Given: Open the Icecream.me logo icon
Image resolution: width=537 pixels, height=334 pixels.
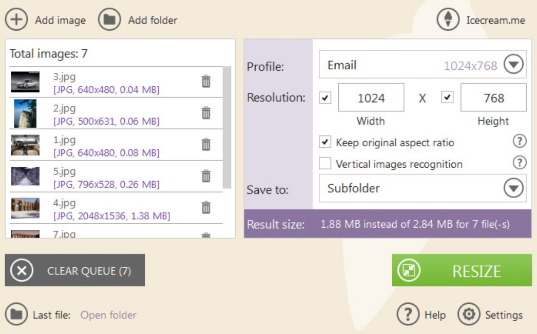Looking at the screenshot, I should tap(448, 19).
